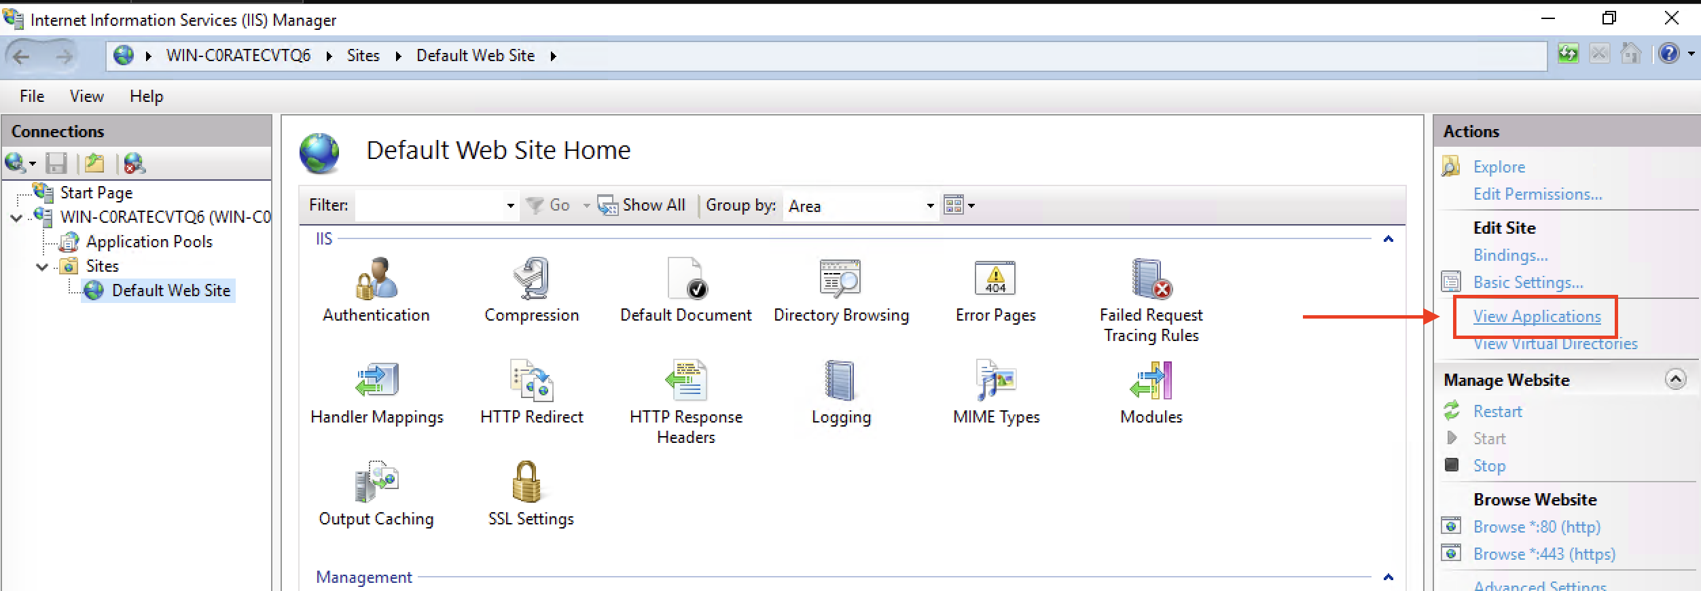
Task: Click Stop under Manage Website
Action: pos(1490,466)
